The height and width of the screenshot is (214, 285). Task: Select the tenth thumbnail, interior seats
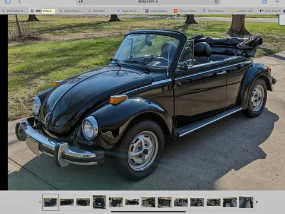(x=197, y=202)
